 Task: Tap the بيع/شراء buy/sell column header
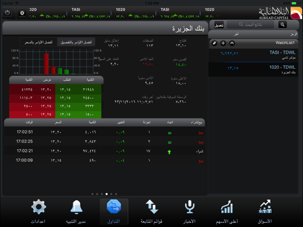pos(197,122)
